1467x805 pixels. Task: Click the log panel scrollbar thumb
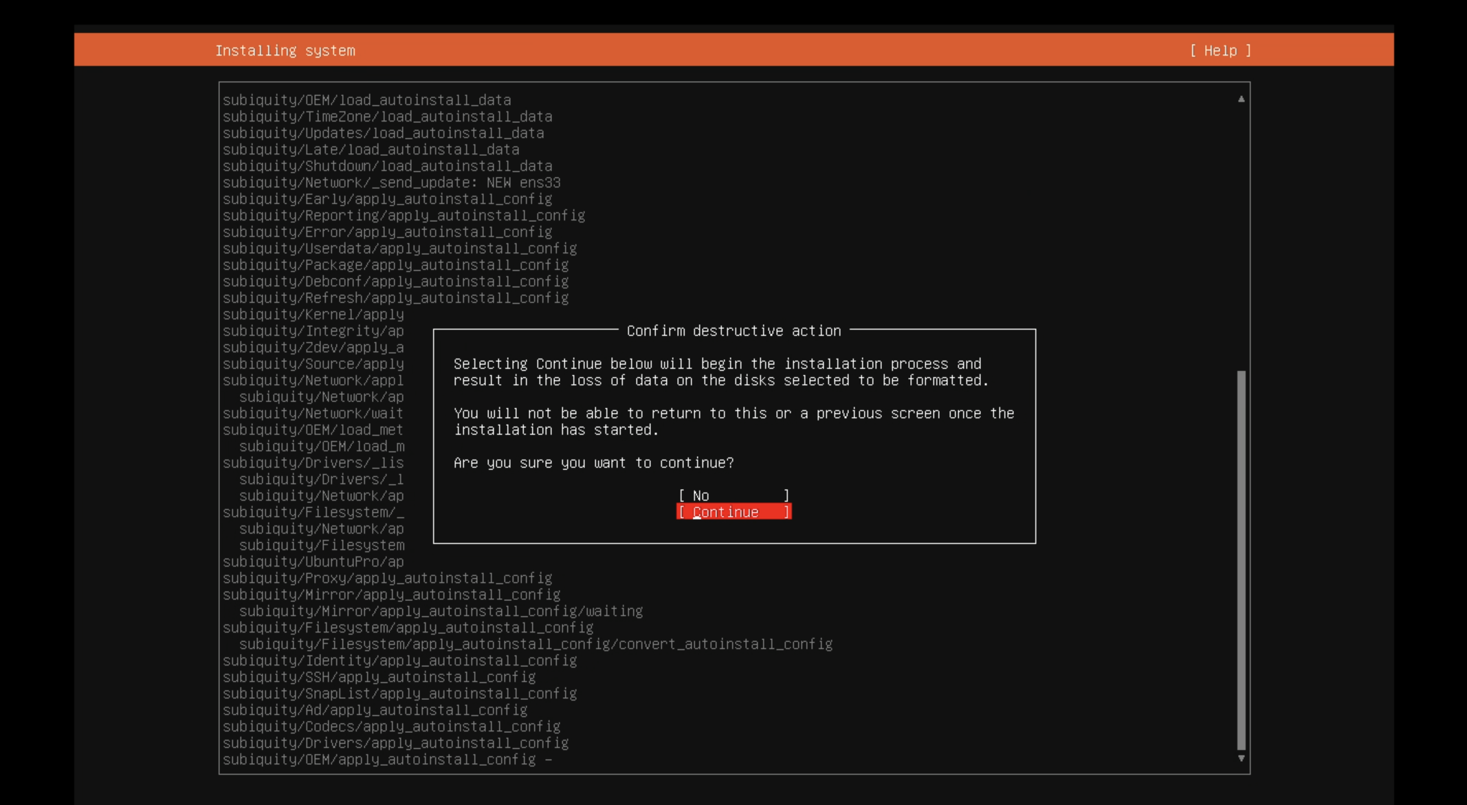(1241, 560)
